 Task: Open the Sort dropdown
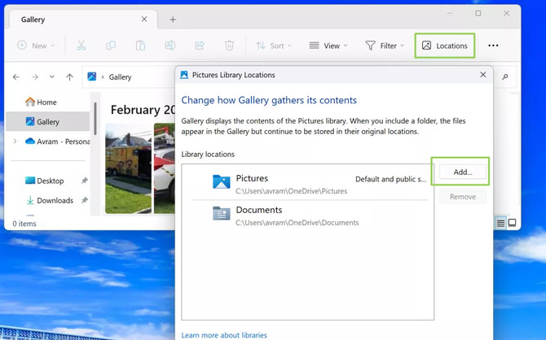(274, 46)
